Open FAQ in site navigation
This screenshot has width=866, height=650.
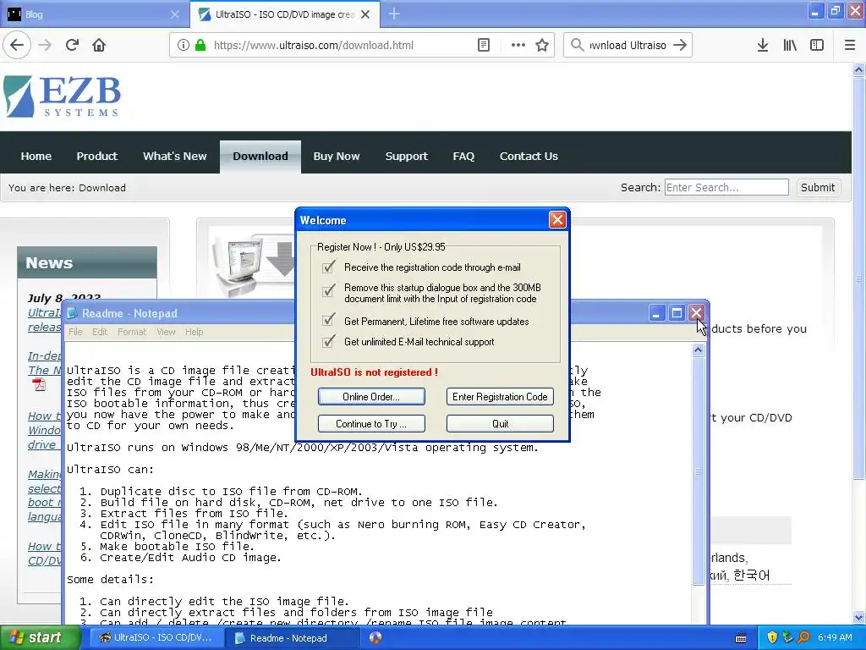(x=463, y=157)
